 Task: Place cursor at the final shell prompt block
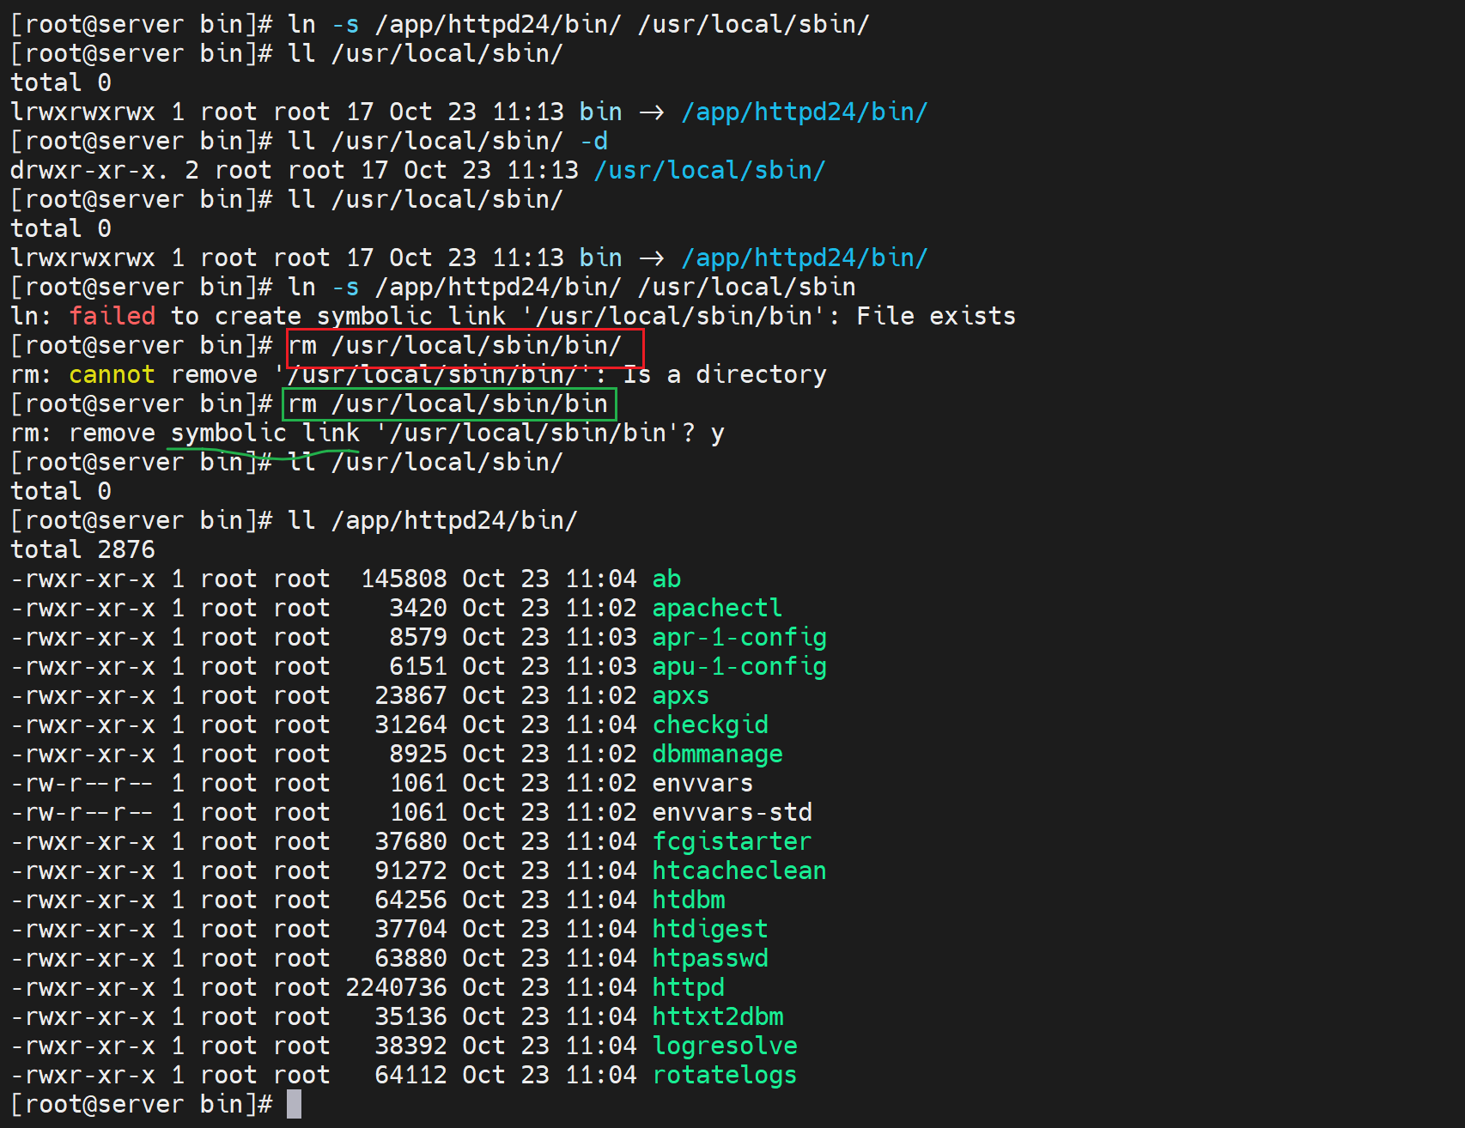click(294, 1104)
